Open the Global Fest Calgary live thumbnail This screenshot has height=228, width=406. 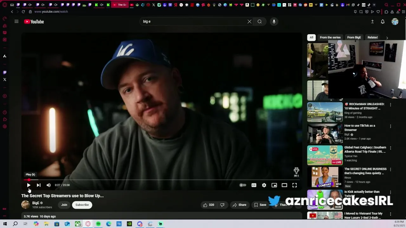(x=325, y=155)
